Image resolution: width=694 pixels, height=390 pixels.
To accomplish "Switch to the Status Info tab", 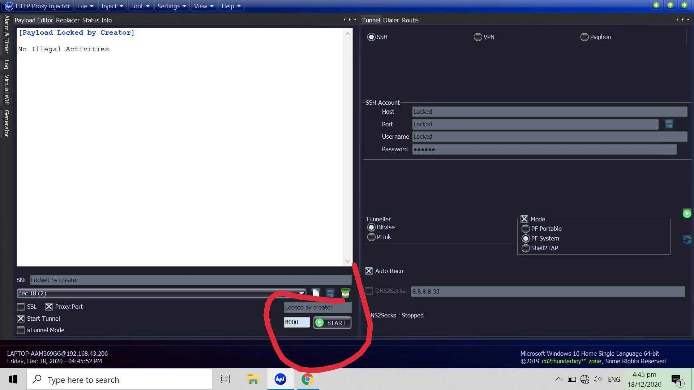I will pos(97,20).
